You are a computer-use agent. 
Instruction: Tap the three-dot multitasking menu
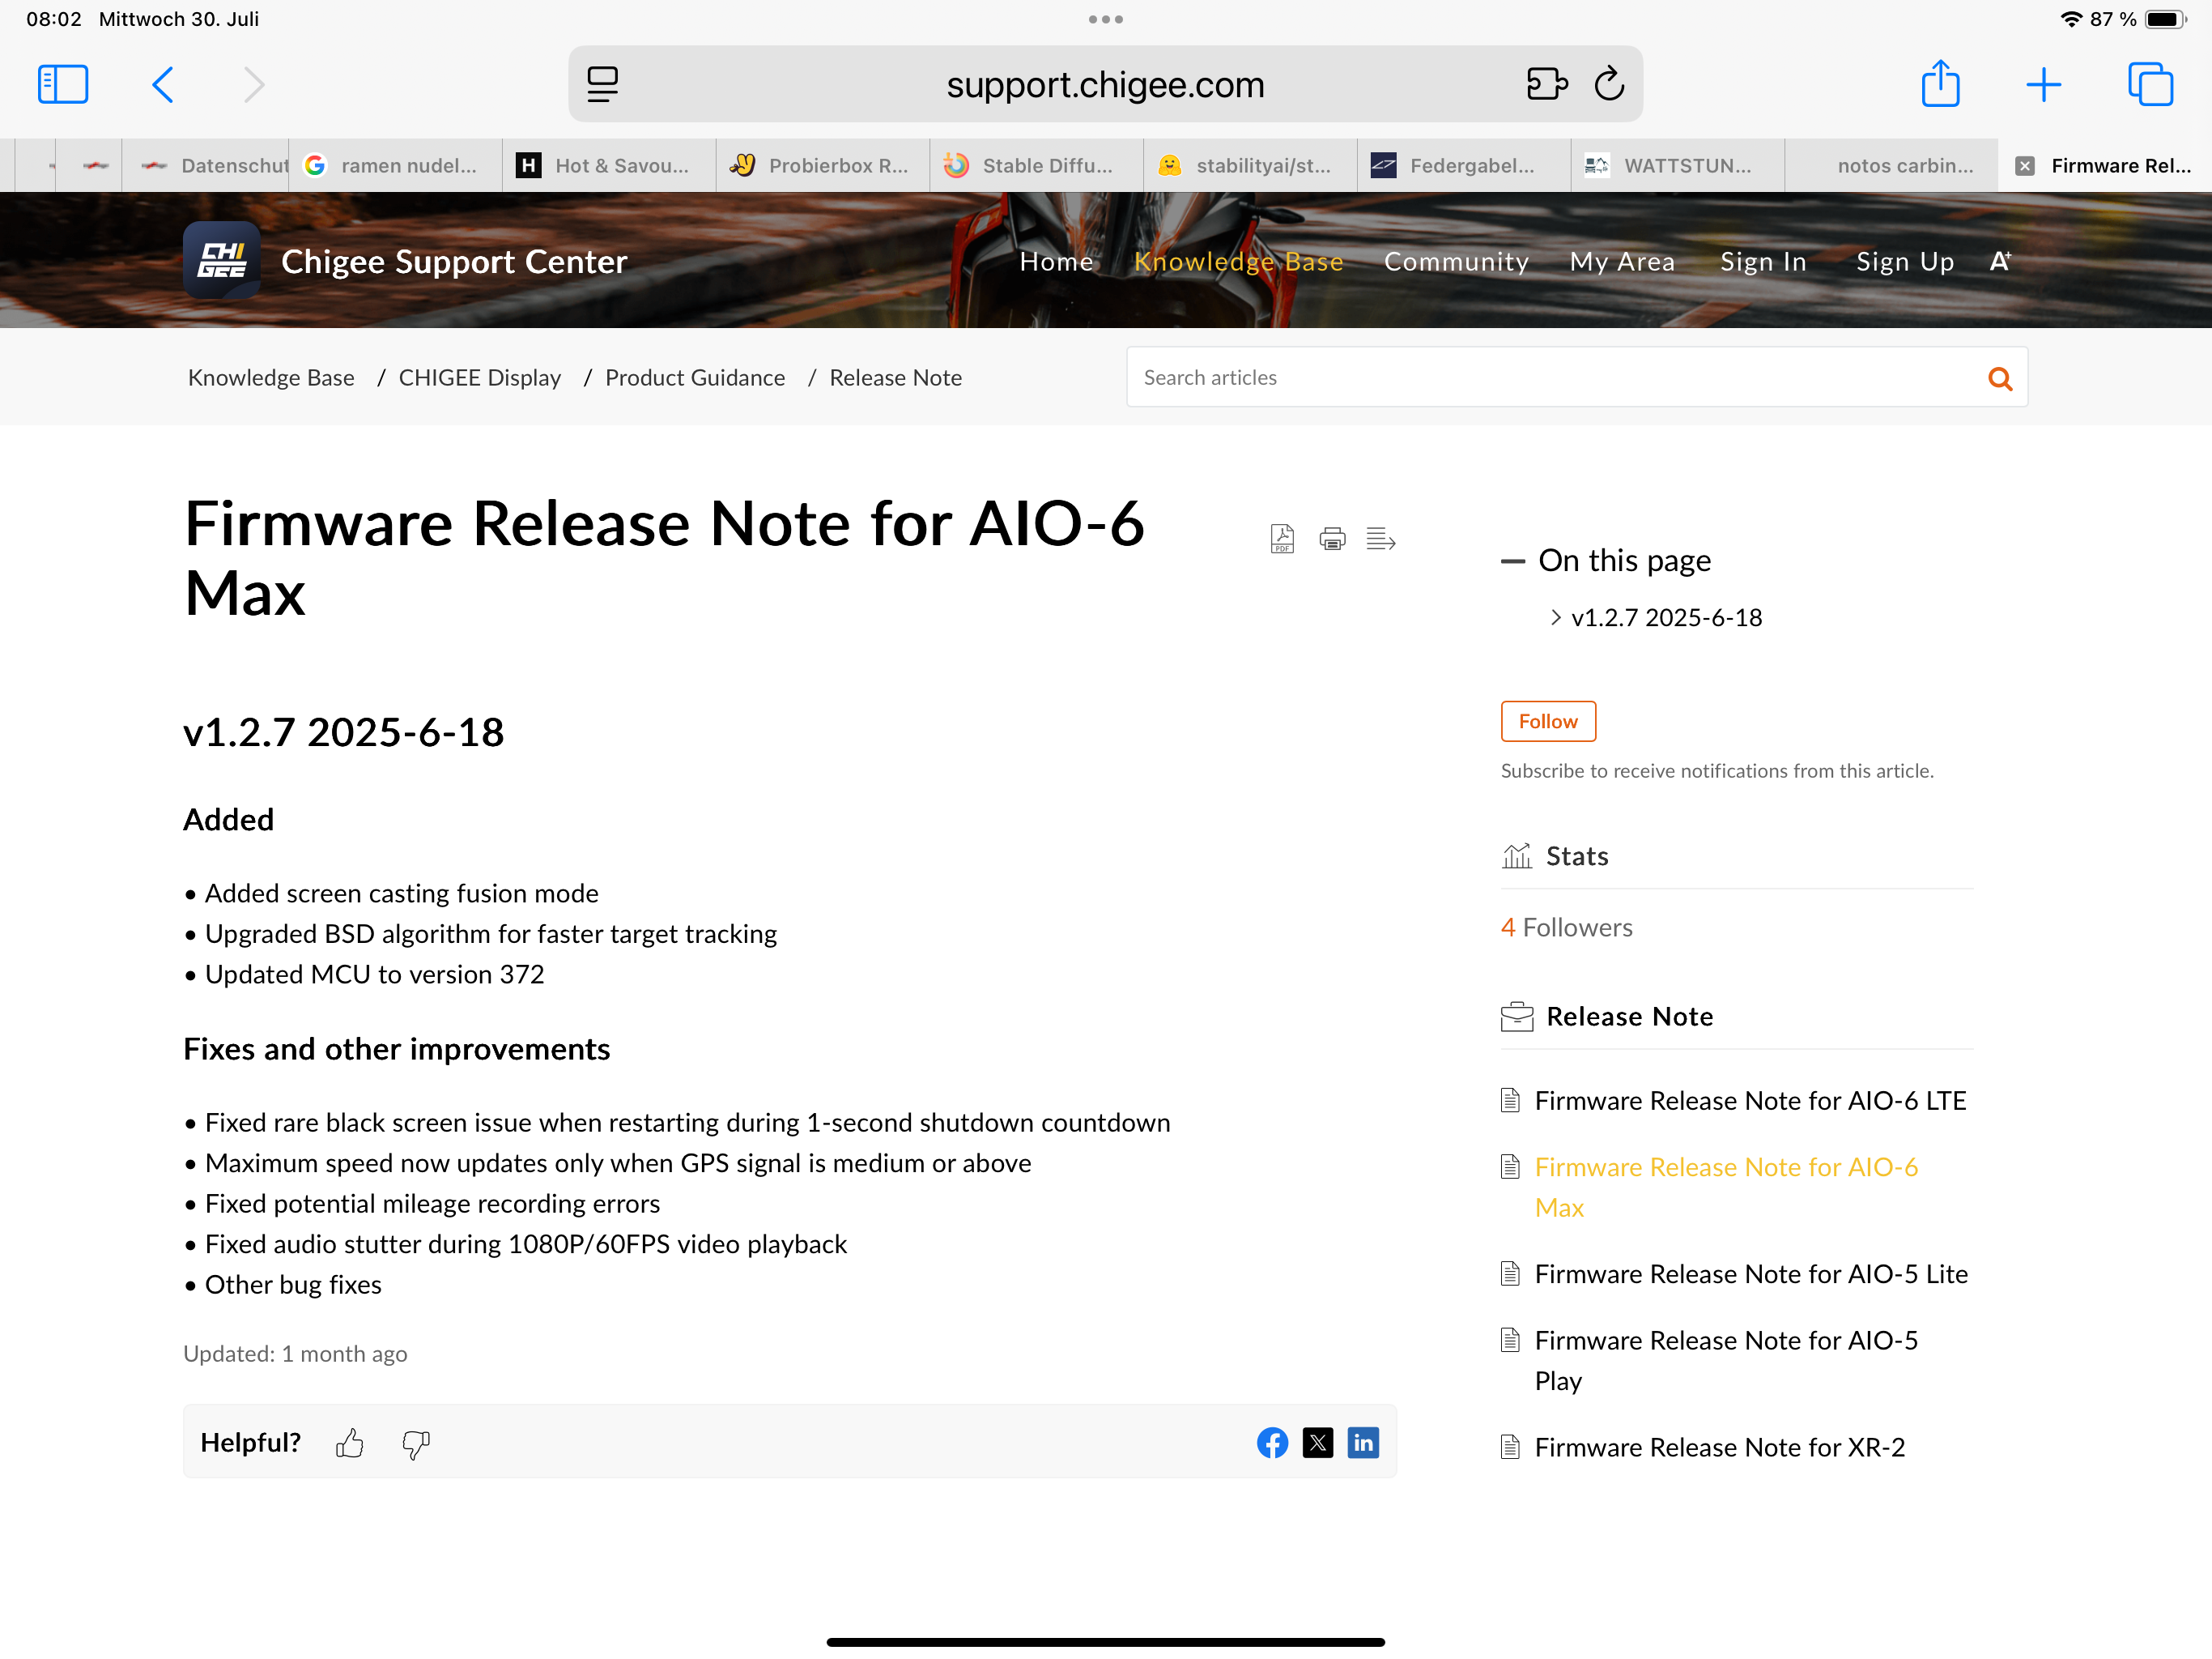point(1106,19)
